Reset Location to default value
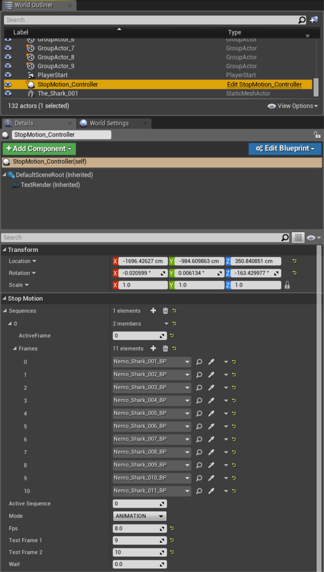The width and height of the screenshot is (324, 572). pyautogui.click(x=294, y=261)
